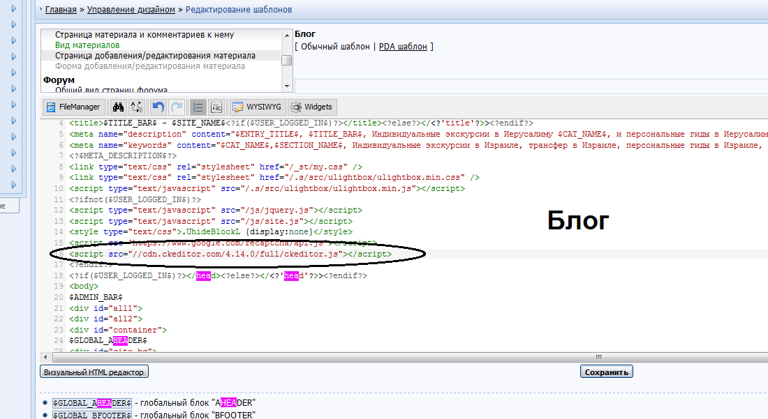
Task: Open the Управление дизайном breadcrumb link
Action: (x=131, y=10)
